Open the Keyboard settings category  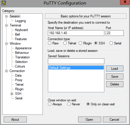[21, 30]
